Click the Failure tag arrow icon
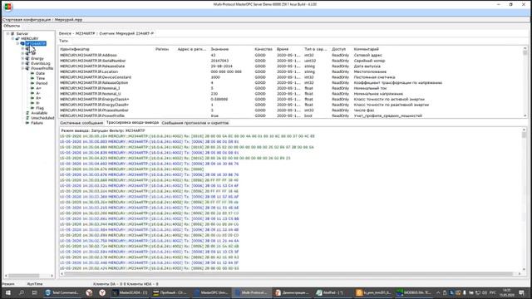Viewport: 532px width, 299px height. (27, 123)
